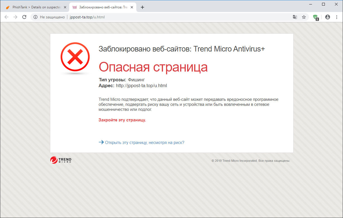The image size is (343, 218).
Task: Close the Trend Micro blocked page tab
Action: pyautogui.click(x=132, y=7)
